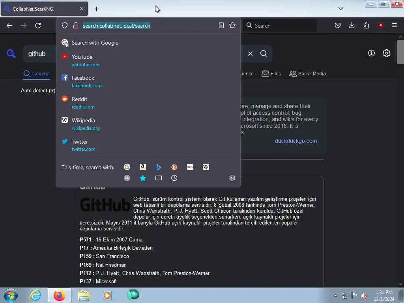Open the Firefox hamburger menu
Screen dimensions: 404x303
click(x=395, y=25)
